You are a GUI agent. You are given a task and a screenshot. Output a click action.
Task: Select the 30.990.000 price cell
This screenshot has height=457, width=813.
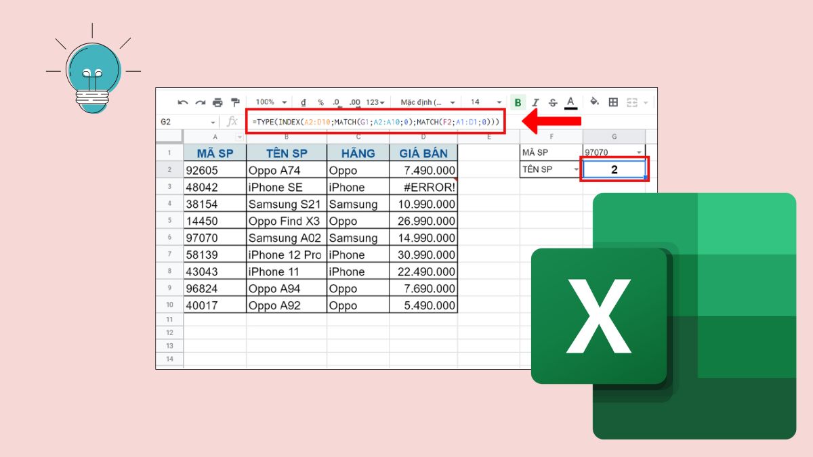pyautogui.click(x=423, y=255)
